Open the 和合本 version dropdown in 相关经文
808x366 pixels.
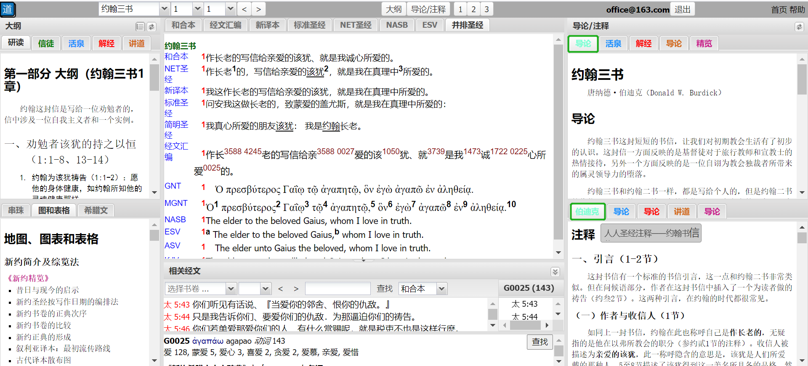click(x=441, y=289)
